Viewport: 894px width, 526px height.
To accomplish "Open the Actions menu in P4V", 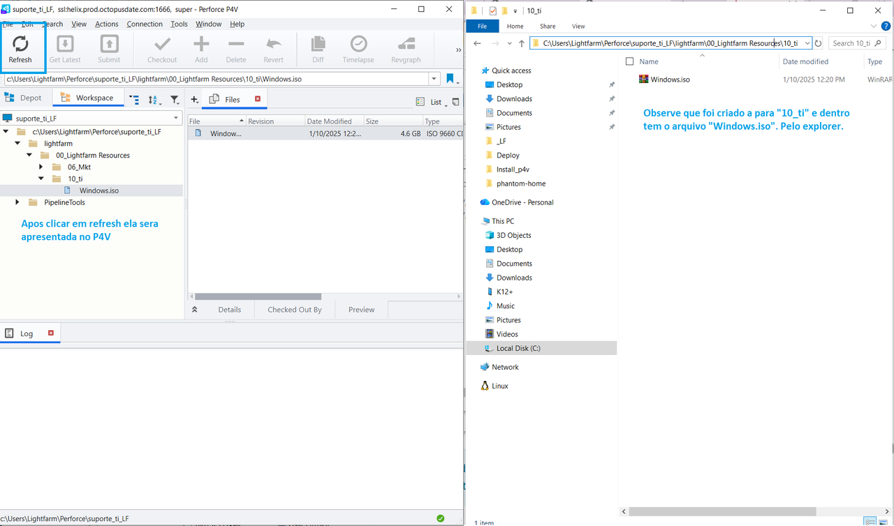I will tap(107, 24).
